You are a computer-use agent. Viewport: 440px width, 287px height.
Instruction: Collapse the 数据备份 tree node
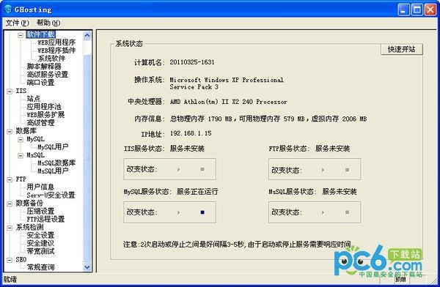(10, 204)
